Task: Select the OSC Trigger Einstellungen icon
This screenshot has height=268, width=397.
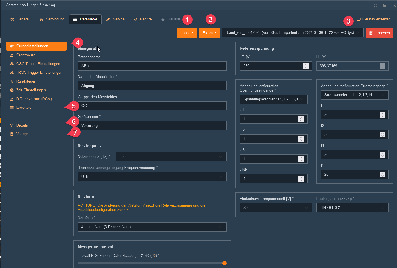Action: click(x=12, y=64)
